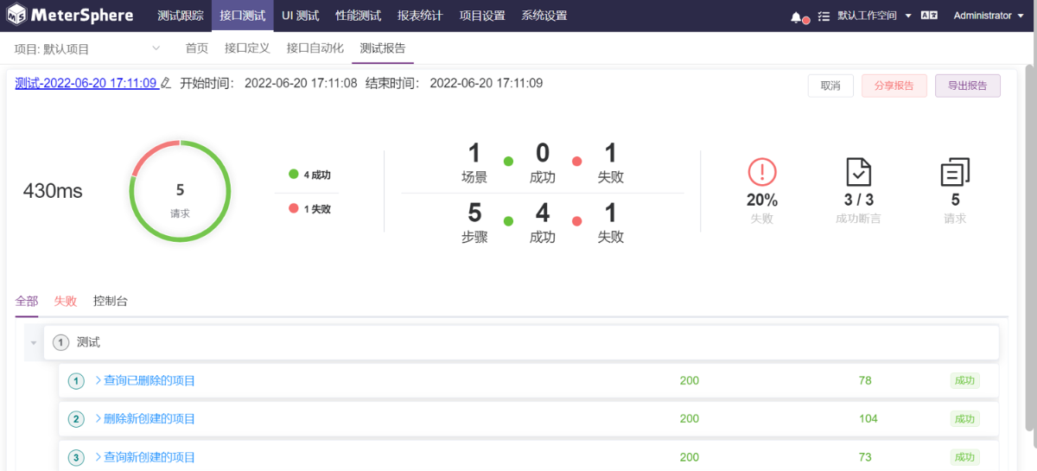Click the 导出报告 button
Viewport: 1037px width, 471px height.
968,86
